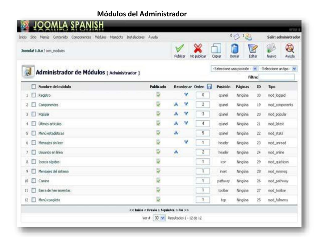This screenshot has width=316, height=237.
Task: Check the Menú completo checkbox
Action: (34, 200)
